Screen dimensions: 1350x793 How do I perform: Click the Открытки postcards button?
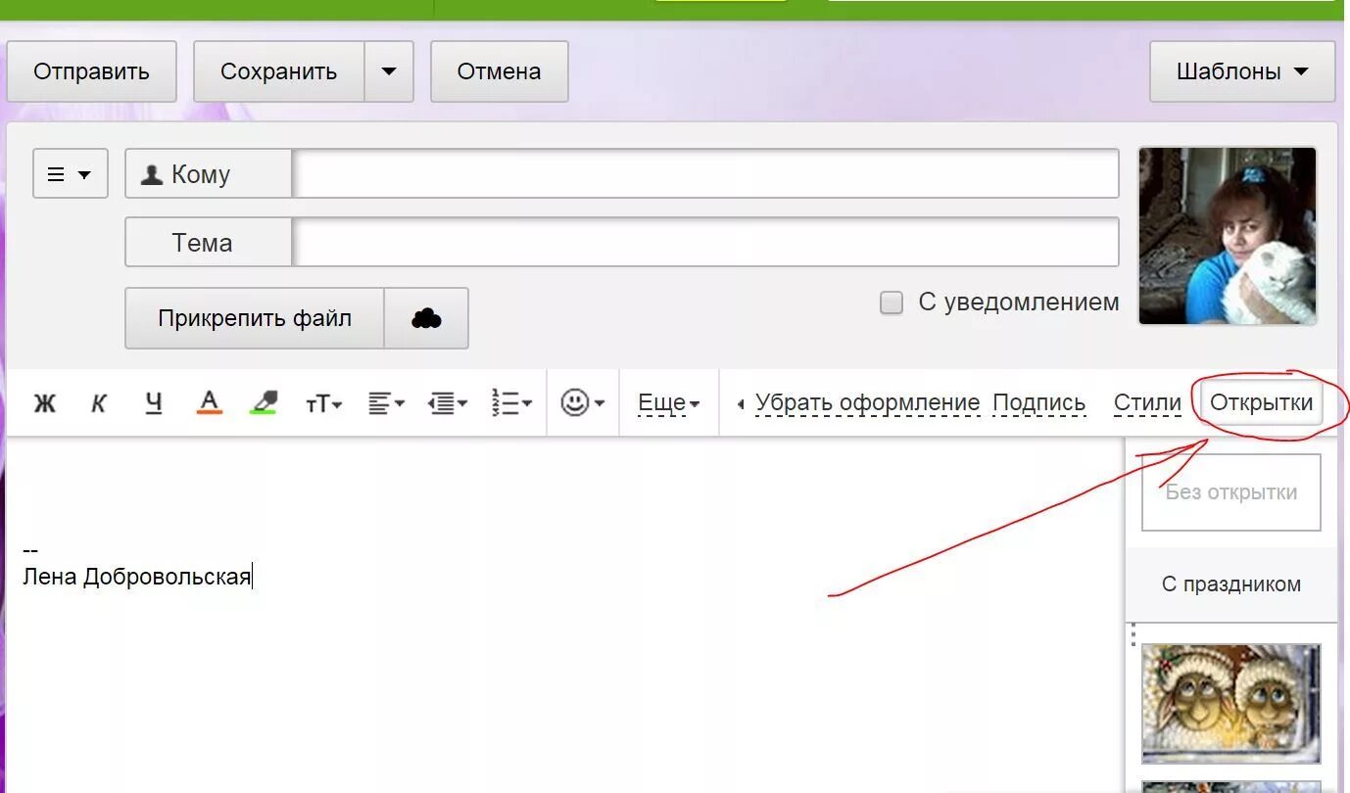click(x=1262, y=402)
